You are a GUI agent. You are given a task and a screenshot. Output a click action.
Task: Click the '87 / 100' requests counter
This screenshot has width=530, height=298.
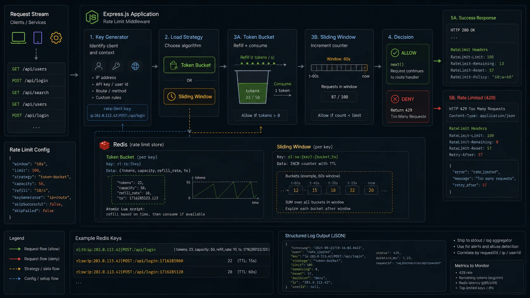pos(339,97)
